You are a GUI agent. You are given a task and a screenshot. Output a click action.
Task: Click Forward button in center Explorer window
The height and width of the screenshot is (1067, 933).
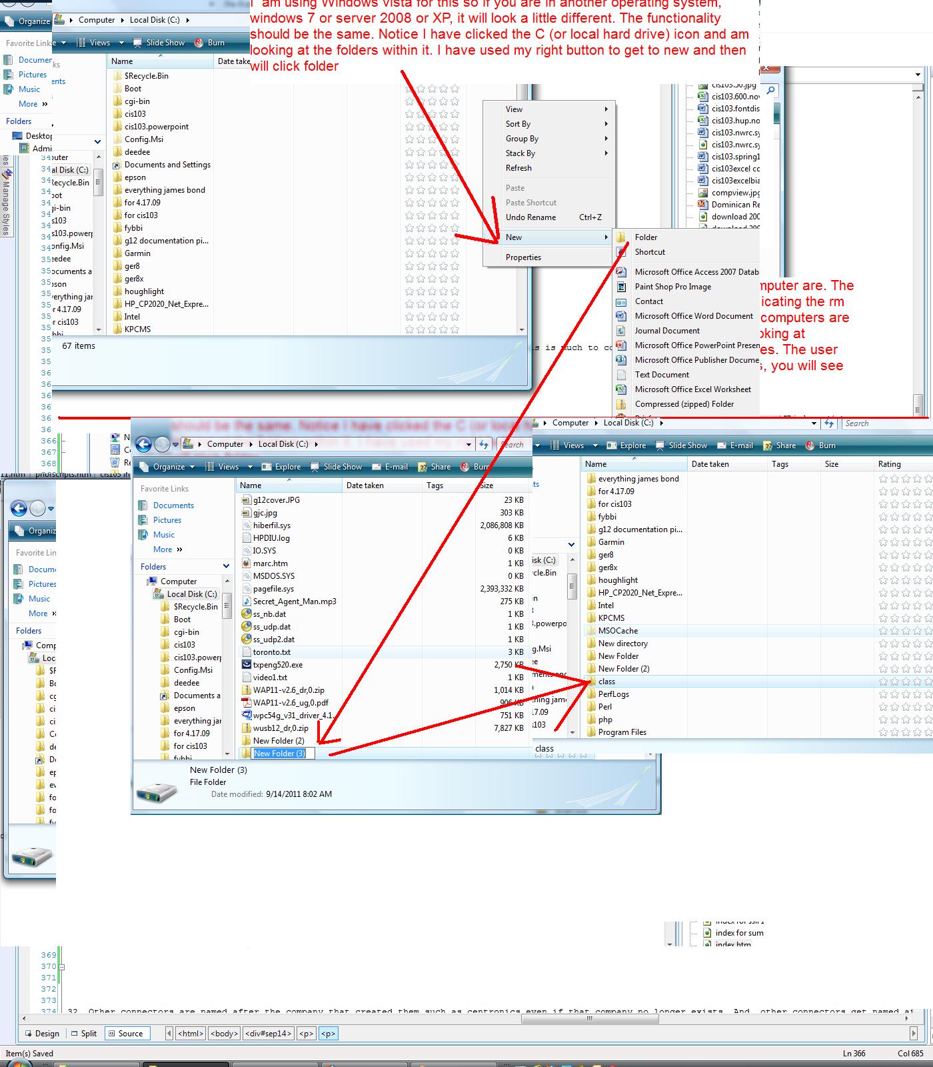(x=162, y=444)
